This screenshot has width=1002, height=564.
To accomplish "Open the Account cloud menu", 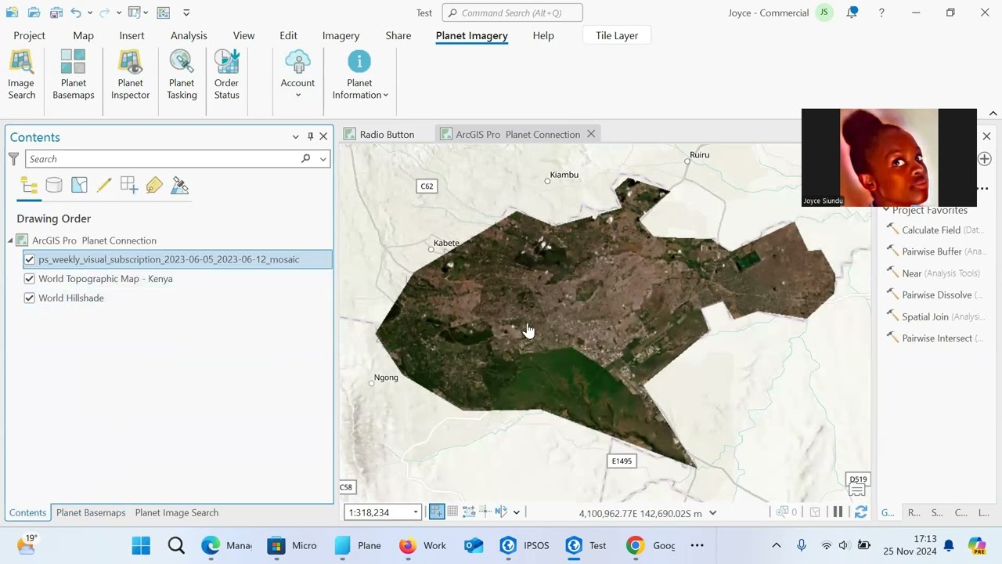I will coord(297,75).
